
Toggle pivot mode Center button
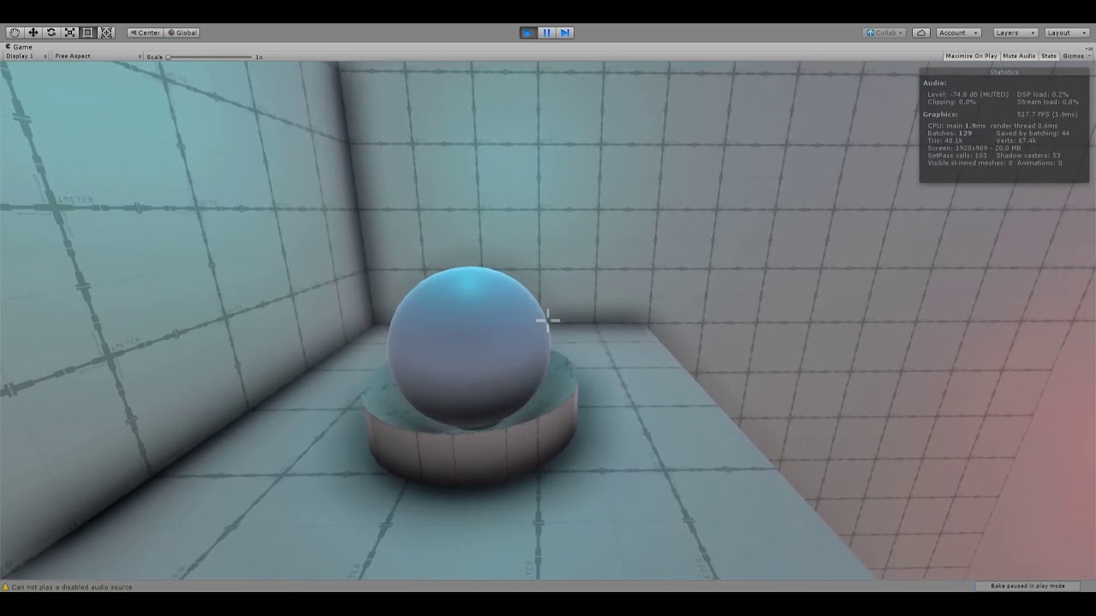pyautogui.click(x=145, y=33)
